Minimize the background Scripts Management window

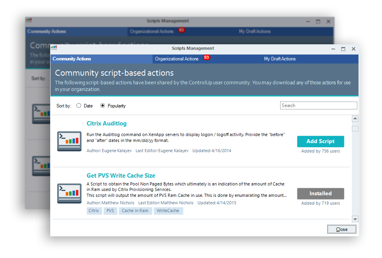click(x=308, y=22)
